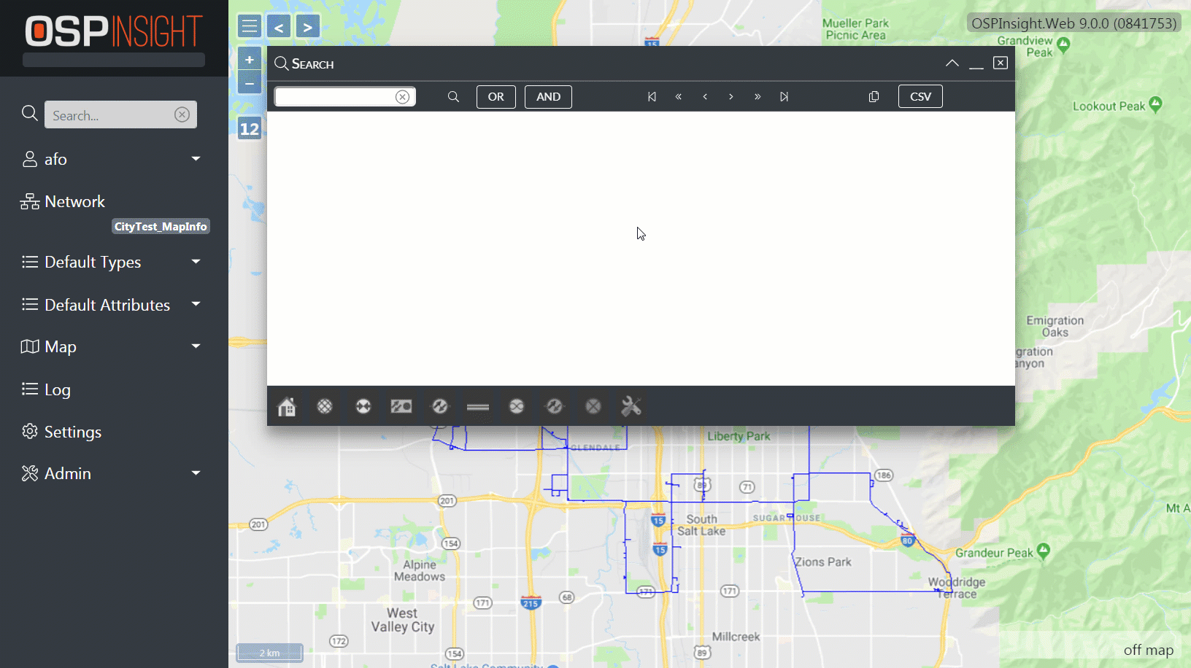Open the Settings menu item
Image resolution: width=1191 pixels, height=668 pixels.
[x=73, y=431]
